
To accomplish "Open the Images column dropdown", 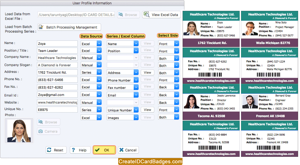I will coord(123,118).
